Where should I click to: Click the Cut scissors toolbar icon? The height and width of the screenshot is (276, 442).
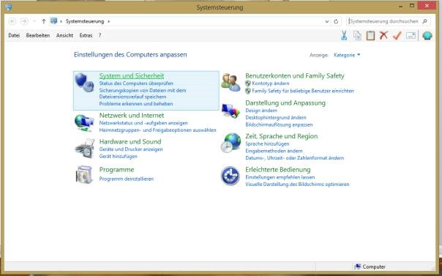[344, 36]
